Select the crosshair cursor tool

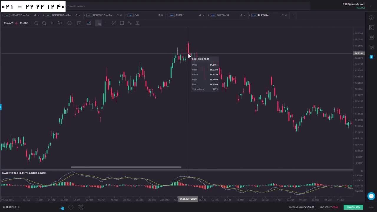tap(98, 23)
